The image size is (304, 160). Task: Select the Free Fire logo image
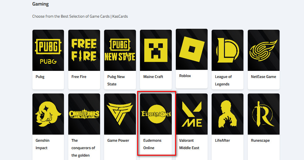84,50
